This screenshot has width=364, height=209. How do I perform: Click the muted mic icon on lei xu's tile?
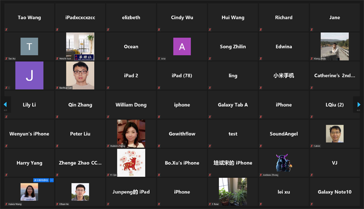(261, 204)
